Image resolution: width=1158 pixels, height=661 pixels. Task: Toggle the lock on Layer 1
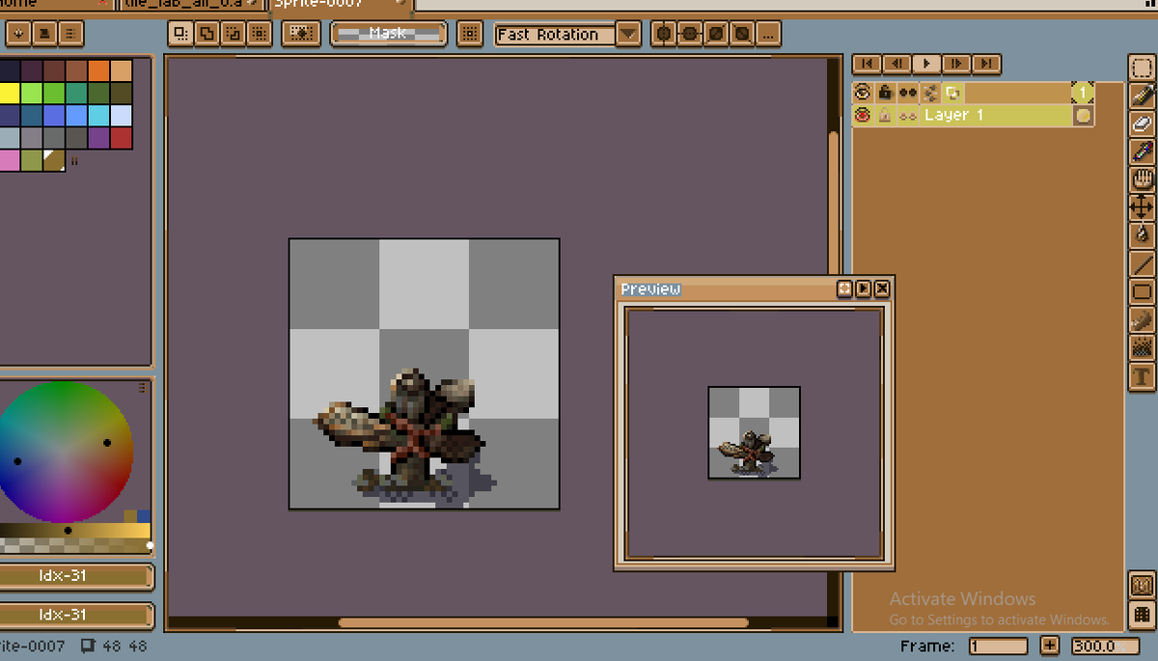point(885,116)
